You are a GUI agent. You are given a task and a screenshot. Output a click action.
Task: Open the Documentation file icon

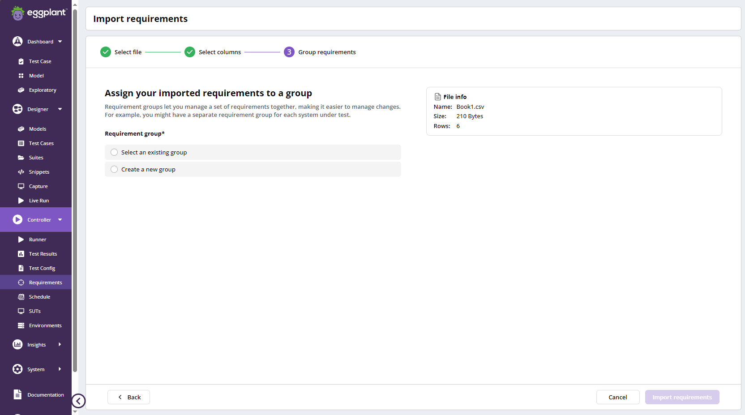pos(17,394)
